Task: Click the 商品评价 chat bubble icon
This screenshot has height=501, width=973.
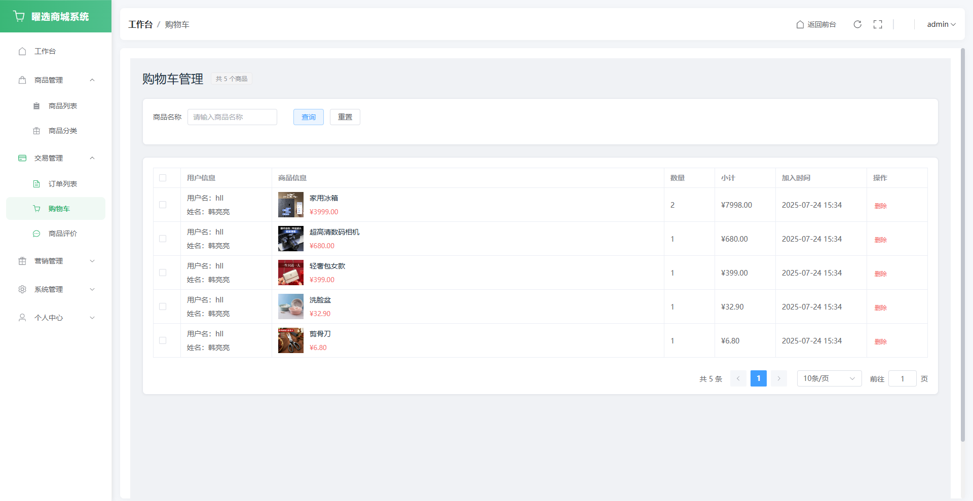Action: coord(36,234)
